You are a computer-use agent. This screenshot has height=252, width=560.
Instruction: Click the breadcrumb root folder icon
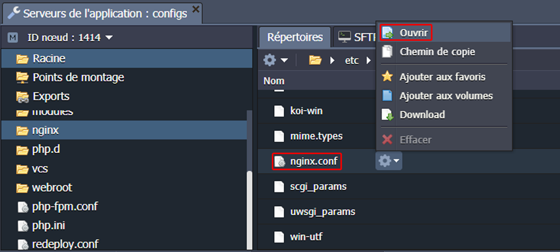pyautogui.click(x=315, y=60)
